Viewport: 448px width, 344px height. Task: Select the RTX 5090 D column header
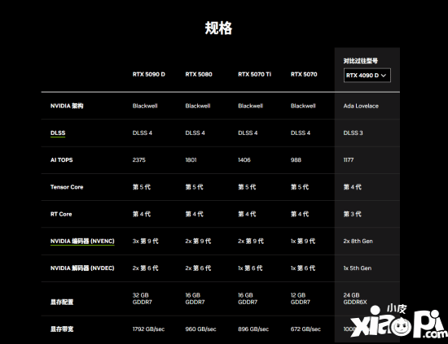[148, 75]
